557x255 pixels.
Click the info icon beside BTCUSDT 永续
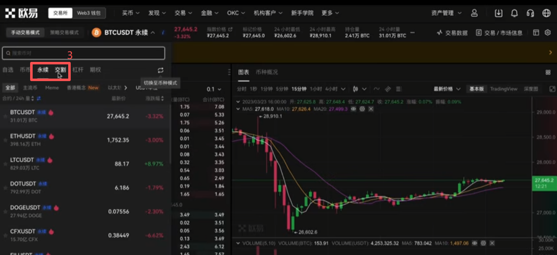click(162, 33)
